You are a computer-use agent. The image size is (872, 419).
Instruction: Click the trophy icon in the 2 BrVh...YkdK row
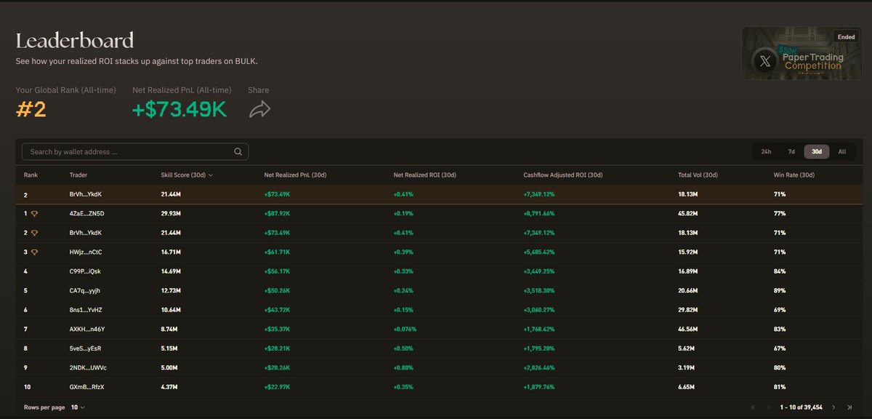click(34, 233)
